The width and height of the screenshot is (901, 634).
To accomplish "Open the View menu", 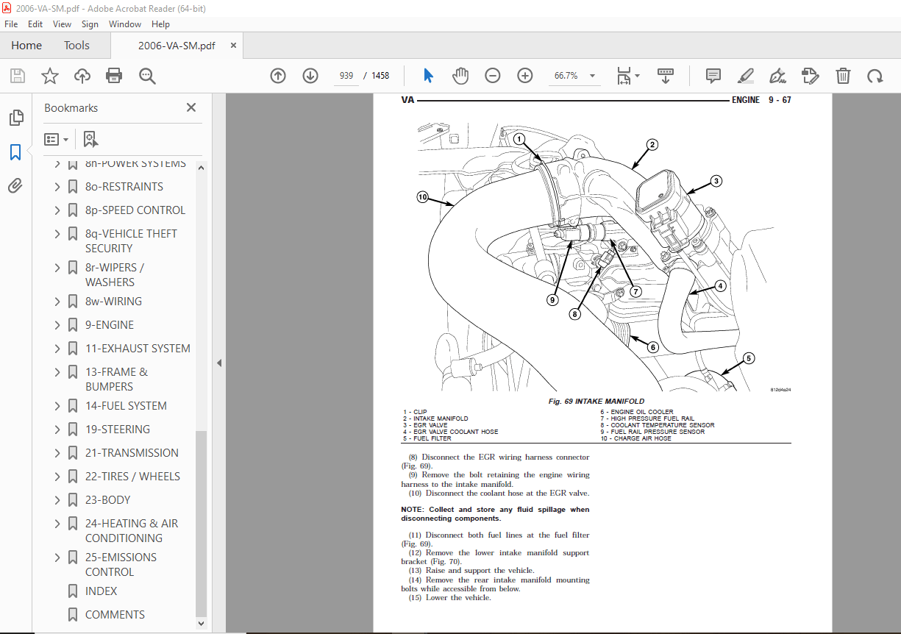I will pos(62,24).
